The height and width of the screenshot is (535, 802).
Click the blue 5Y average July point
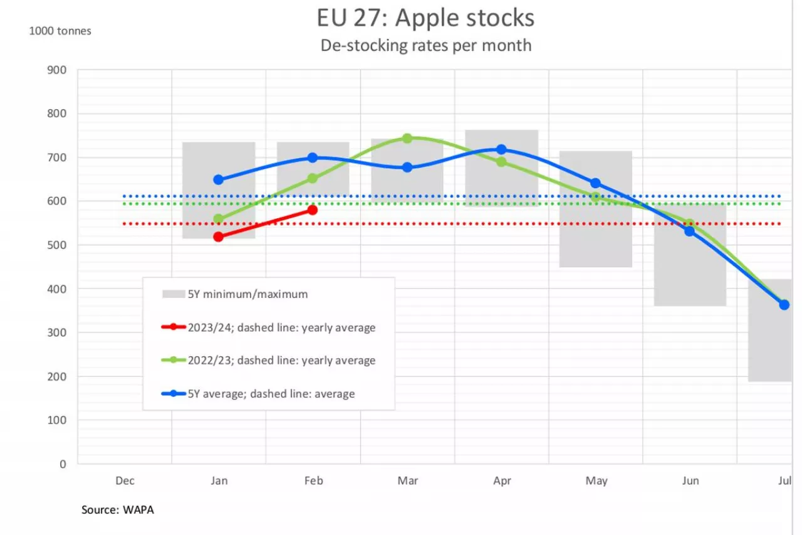point(784,305)
